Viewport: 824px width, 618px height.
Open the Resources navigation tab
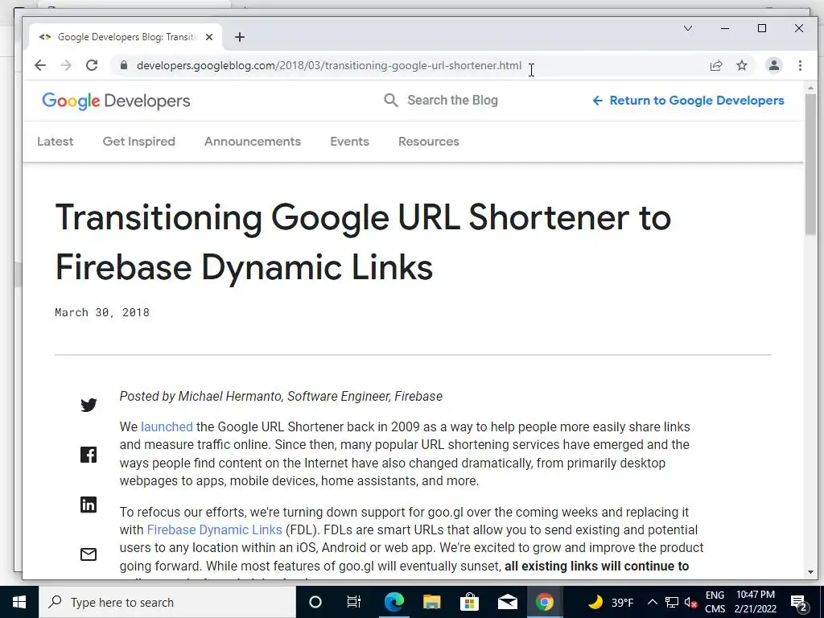(x=429, y=142)
